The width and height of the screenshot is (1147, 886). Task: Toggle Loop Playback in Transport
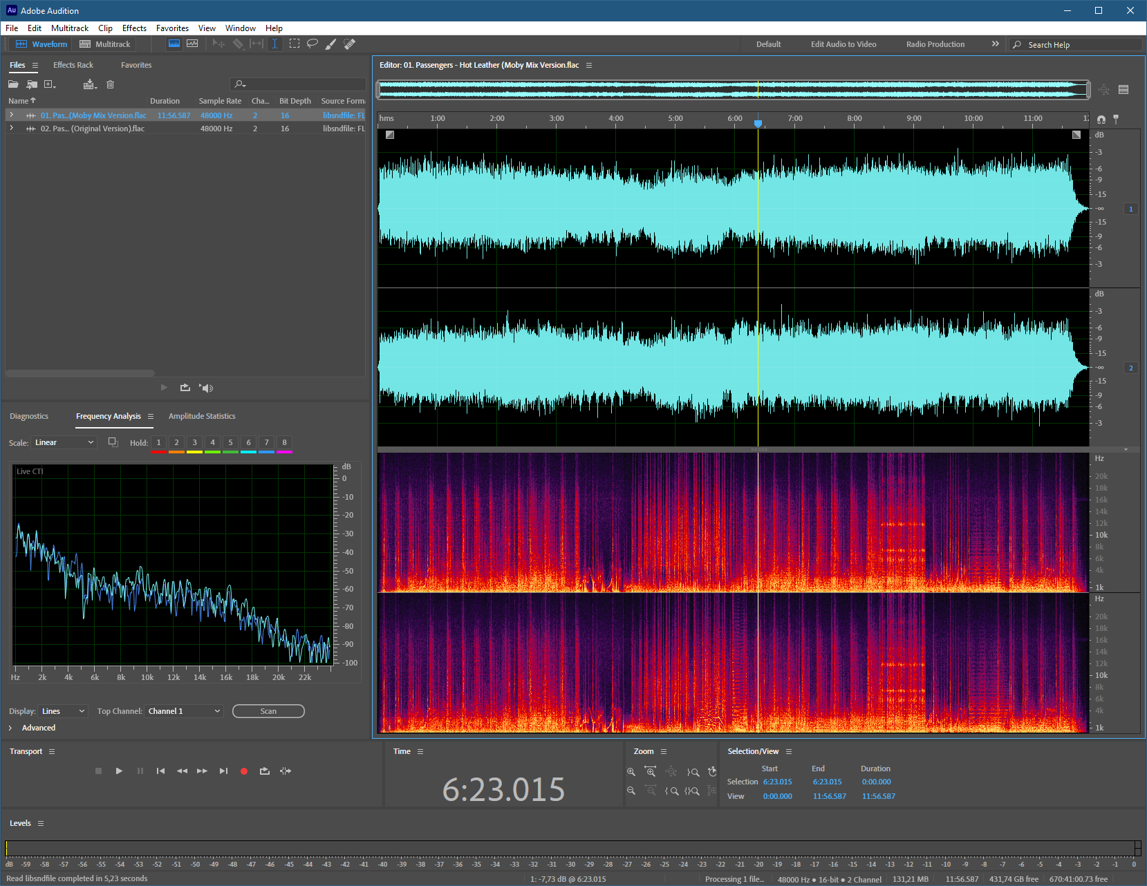(264, 771)
